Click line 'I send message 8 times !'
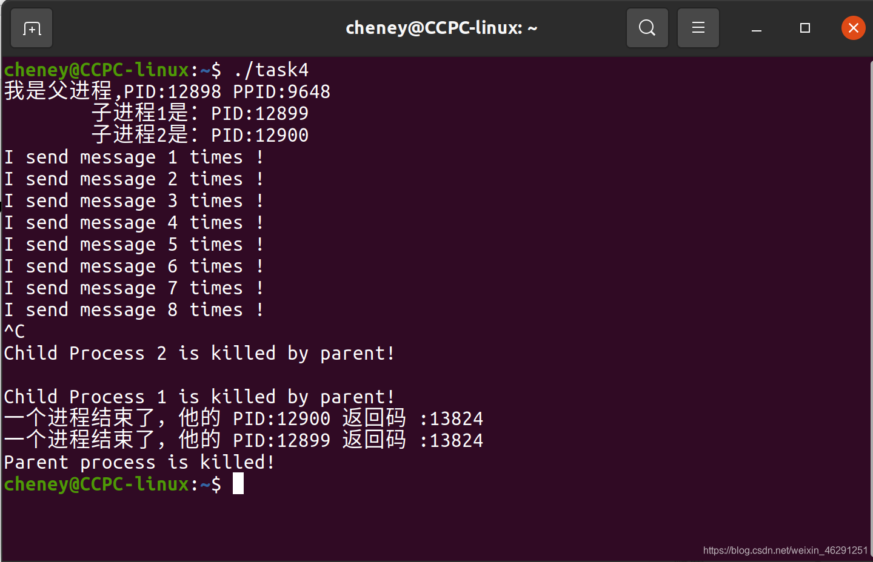The width and height of the screenshot is (873, 562). coord(134,310)
